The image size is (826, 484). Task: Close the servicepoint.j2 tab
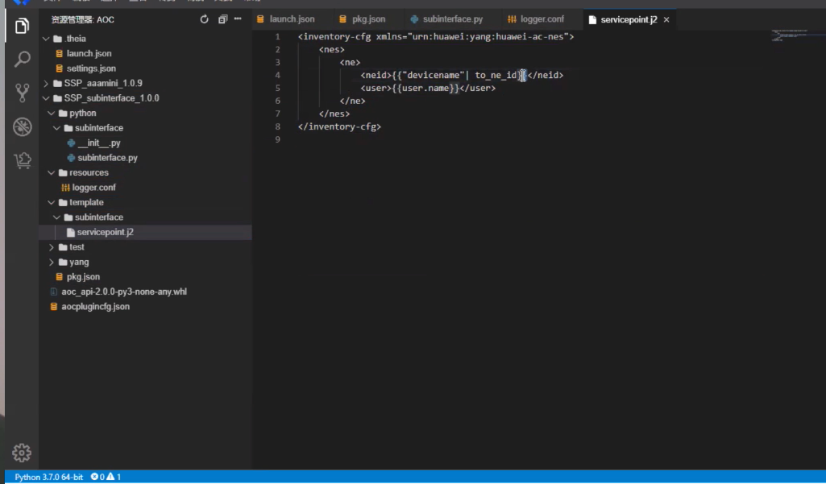(x=666, y=19)
